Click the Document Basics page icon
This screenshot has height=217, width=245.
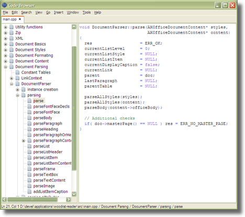[x=12, y=44]
